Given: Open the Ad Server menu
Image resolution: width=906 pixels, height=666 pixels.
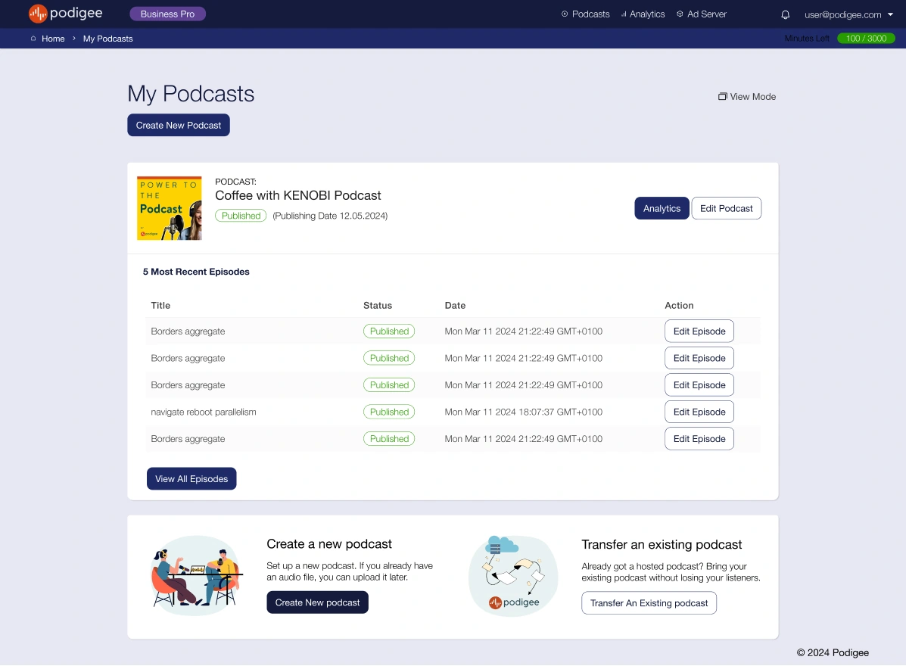Looking at the screenshot, I should [x=702, y=14].
